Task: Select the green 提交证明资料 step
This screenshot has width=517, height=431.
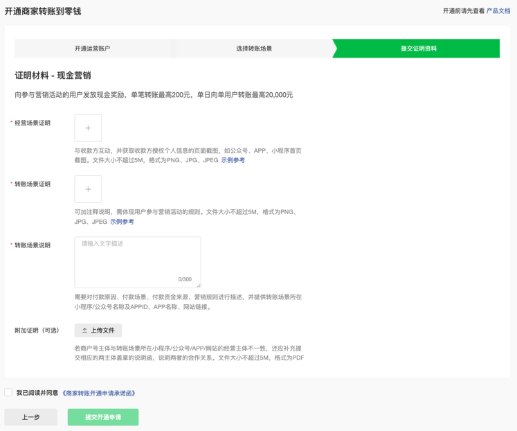Action: (419, 49)
